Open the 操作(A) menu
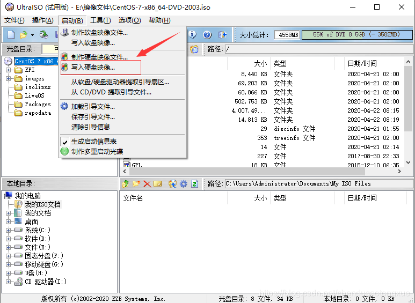 point(42,20)
